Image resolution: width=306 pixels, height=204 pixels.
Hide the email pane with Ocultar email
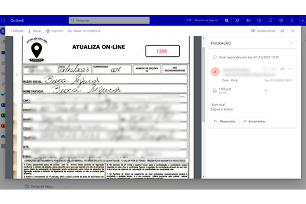(263, 31)
